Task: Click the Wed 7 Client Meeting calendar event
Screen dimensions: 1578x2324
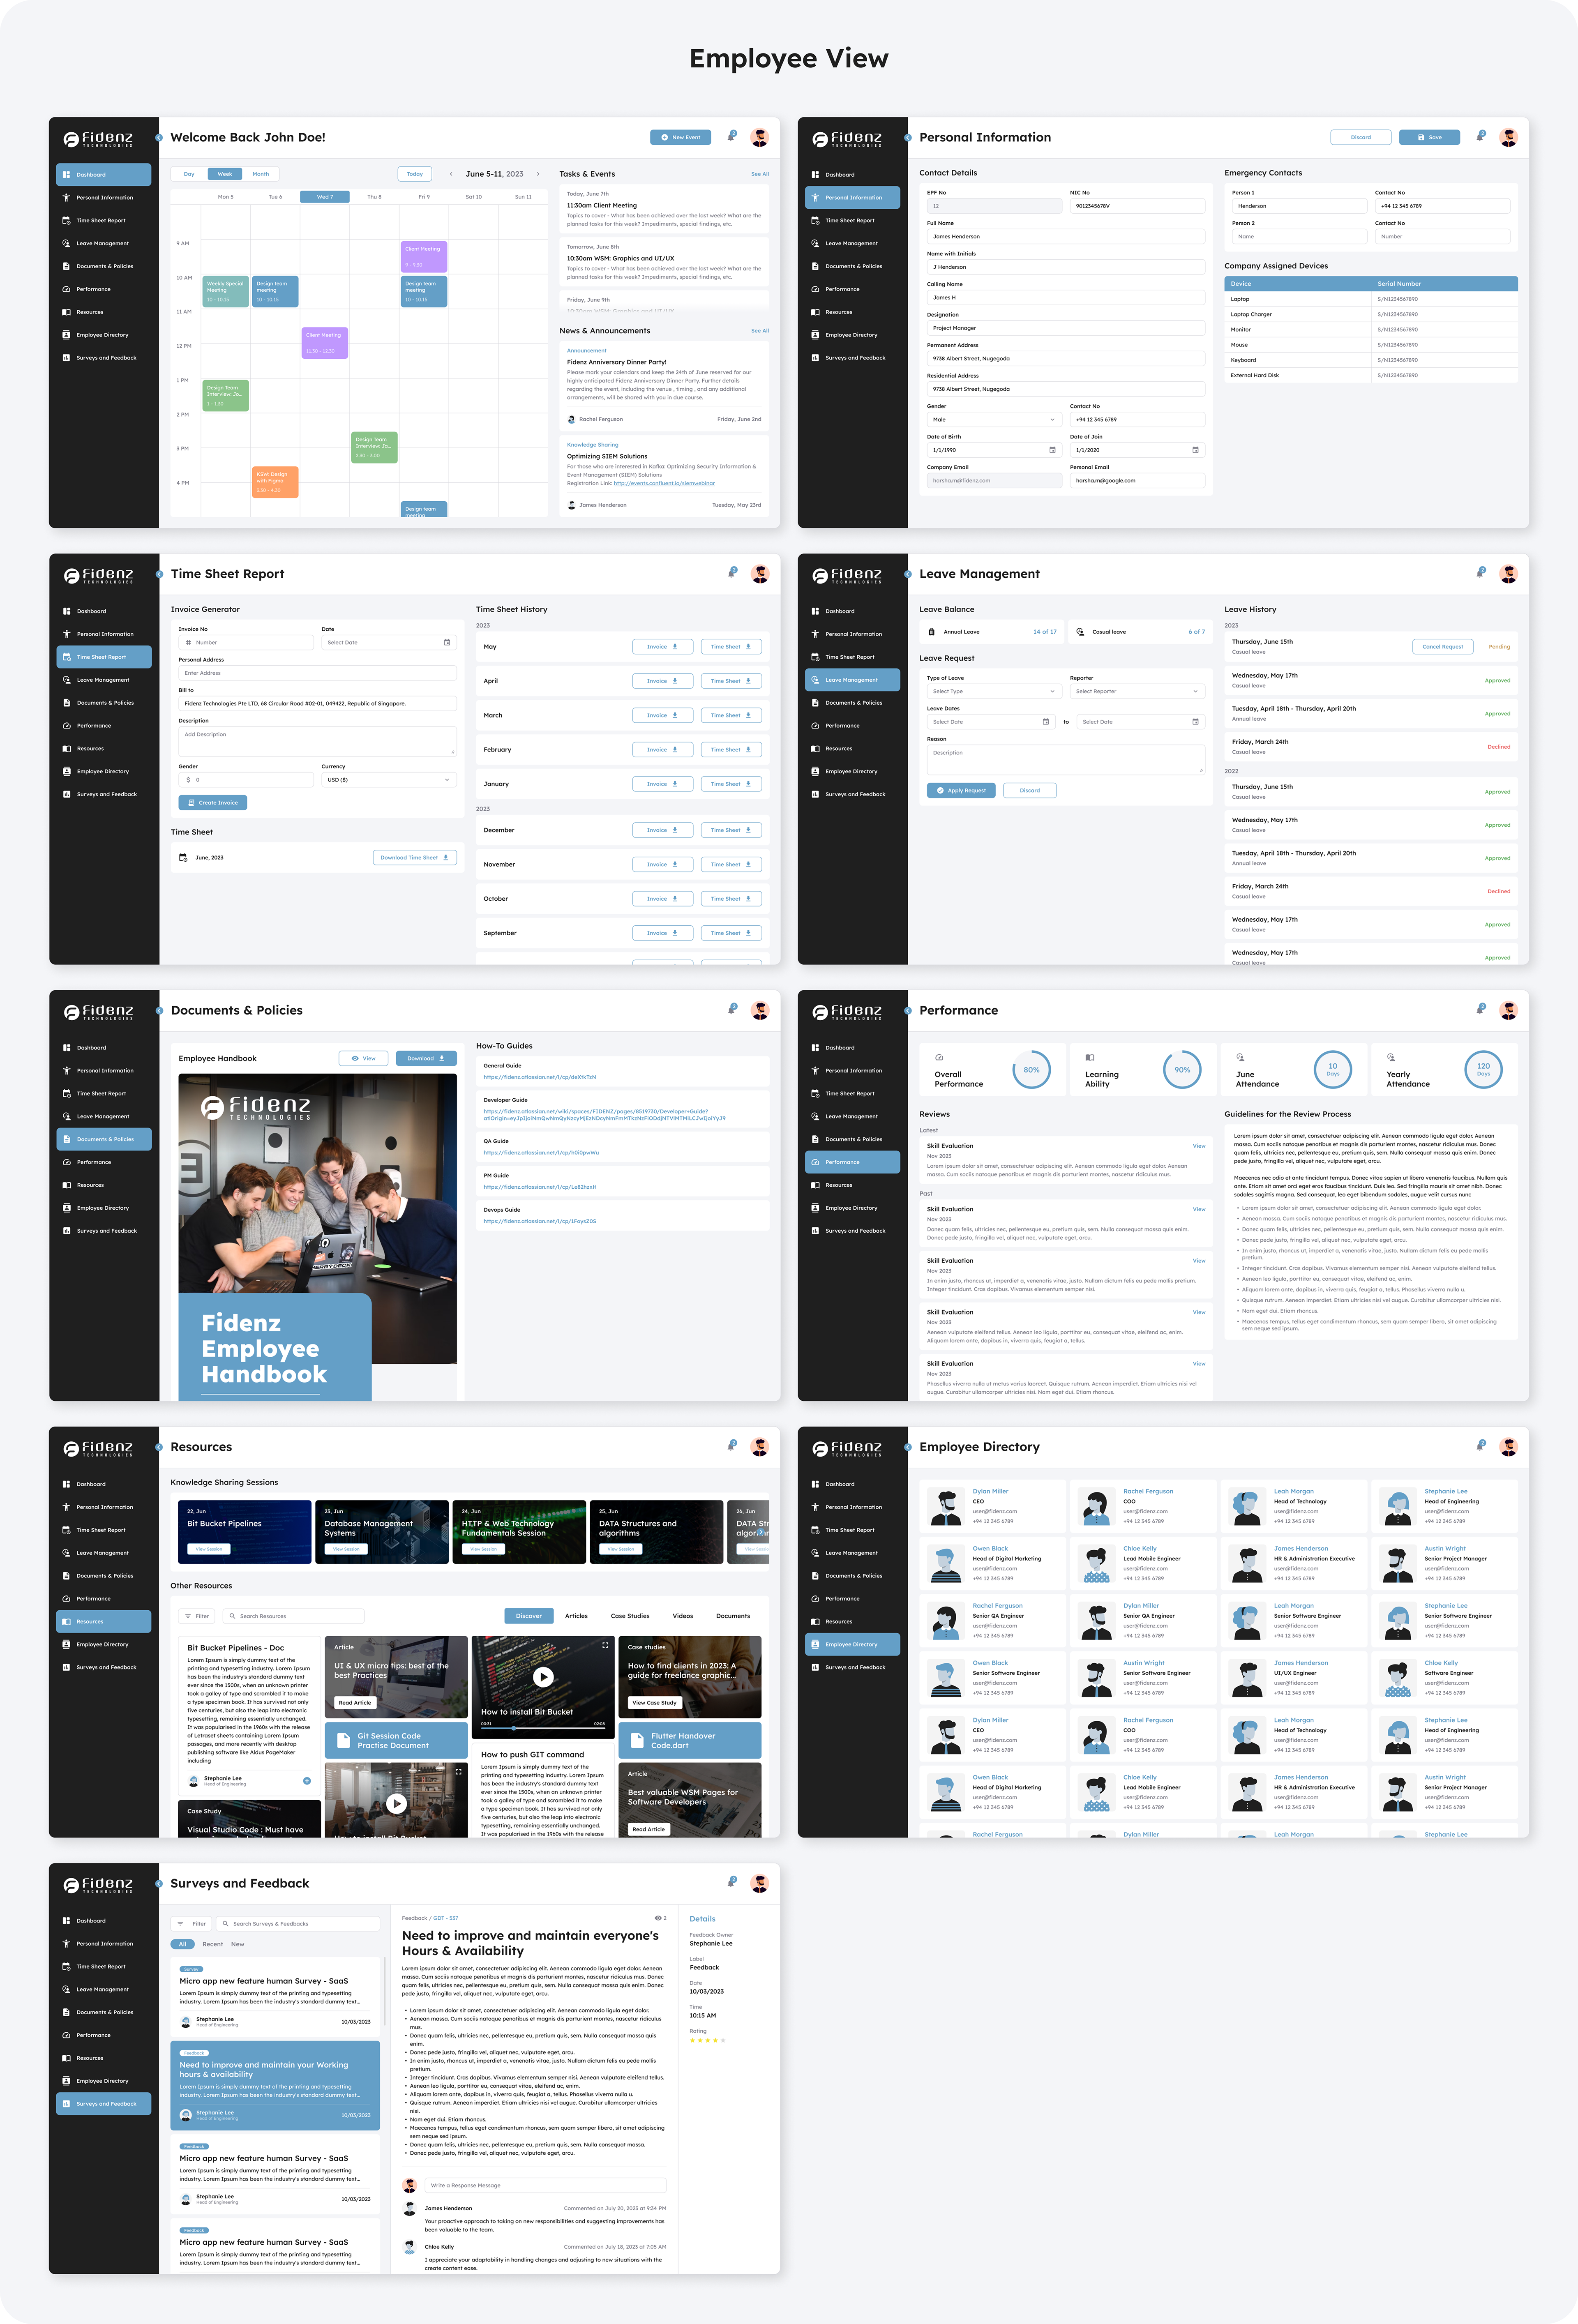Action: point(325,343)
